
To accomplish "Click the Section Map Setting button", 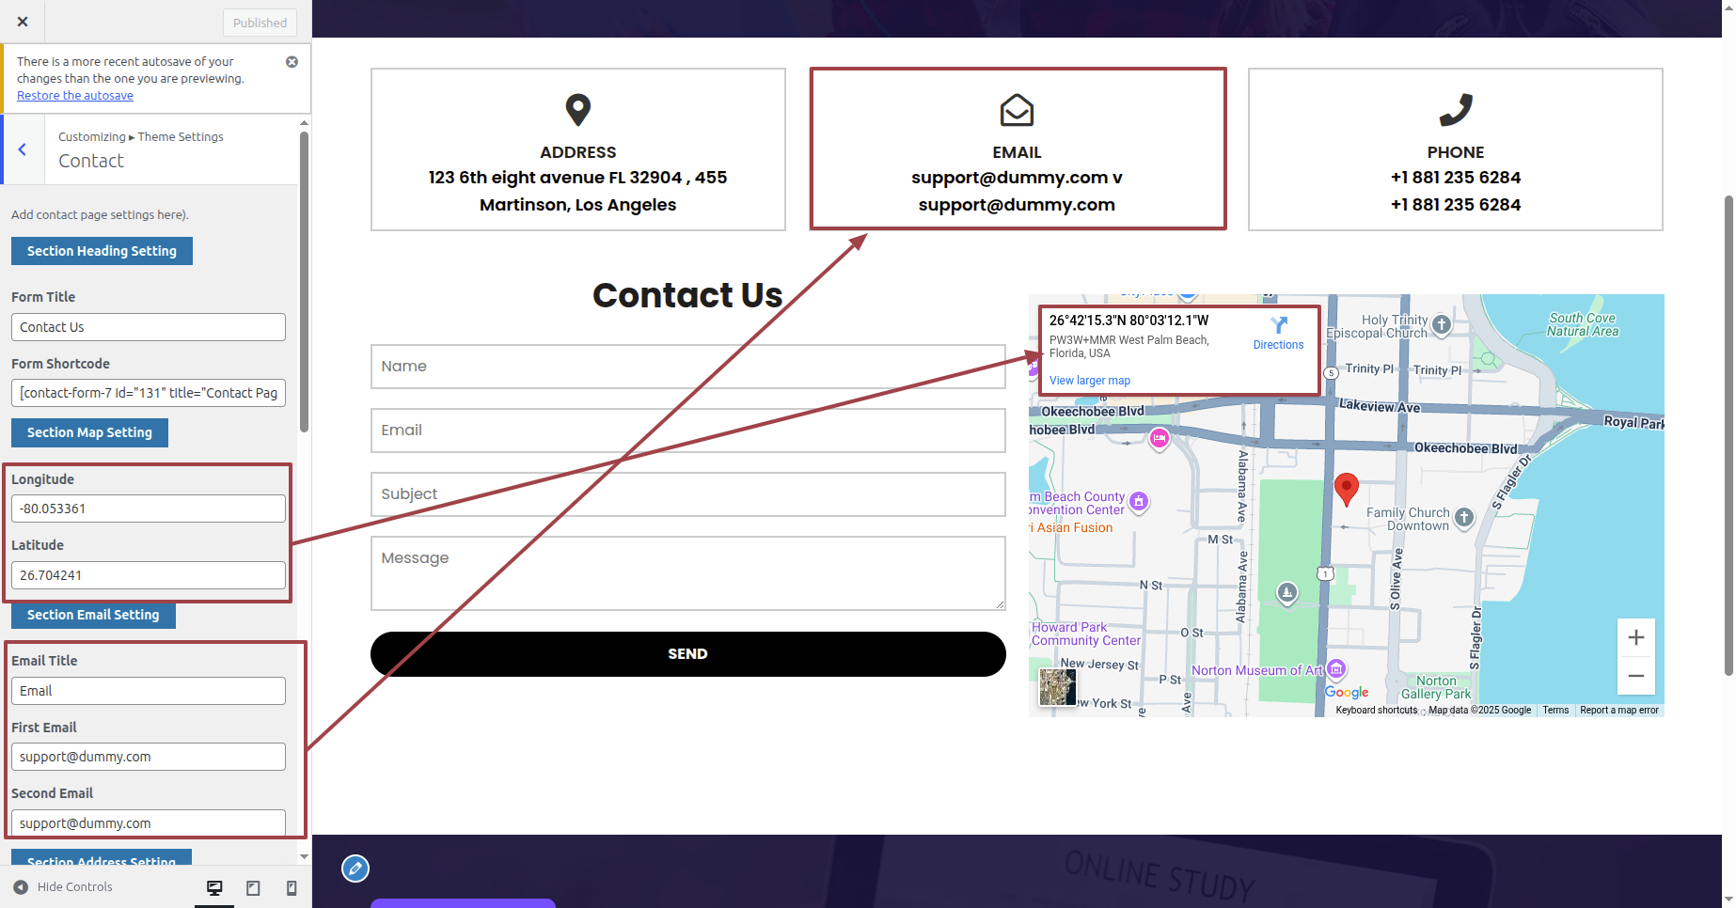I will pos(89,432).
